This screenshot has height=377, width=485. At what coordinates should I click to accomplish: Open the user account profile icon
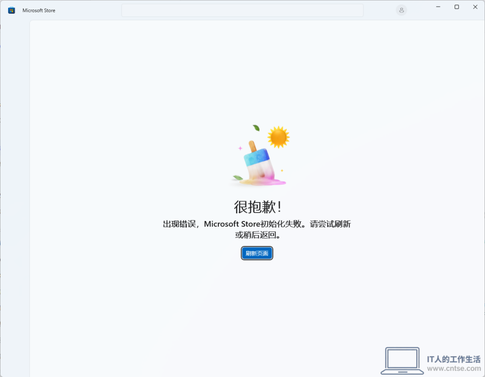[401, 10]
